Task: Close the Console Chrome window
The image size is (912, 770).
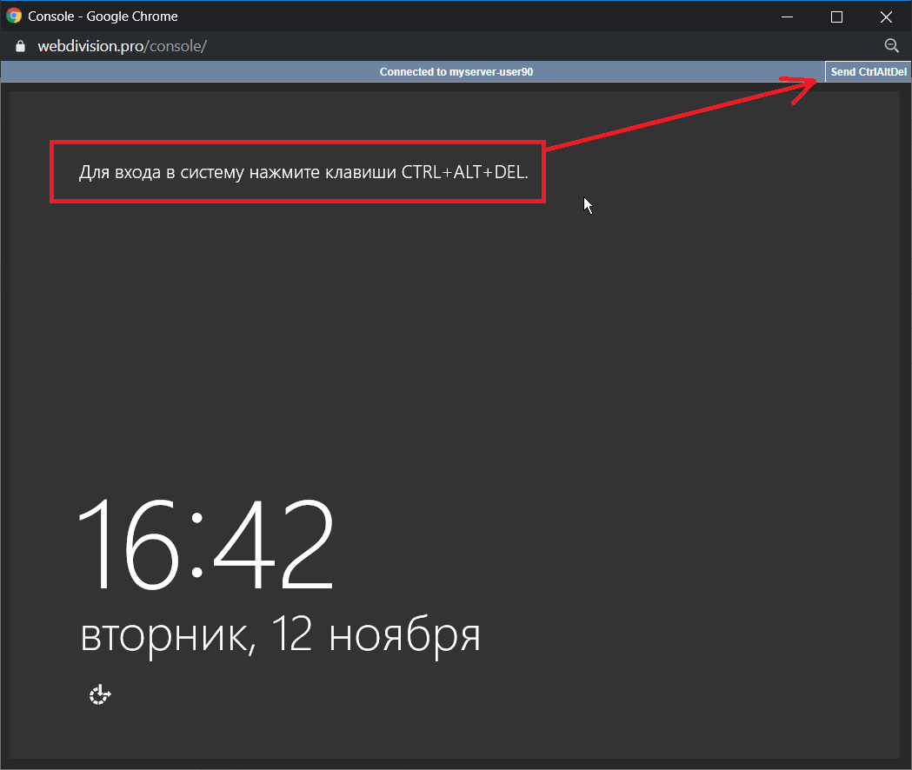Action: pos(886,16)
